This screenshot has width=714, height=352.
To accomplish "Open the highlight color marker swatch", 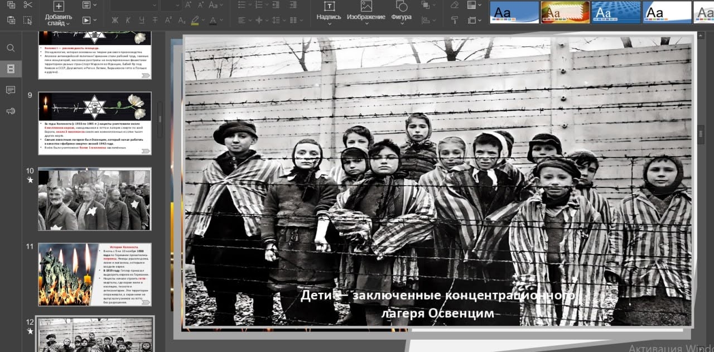I will click(195, 21).
